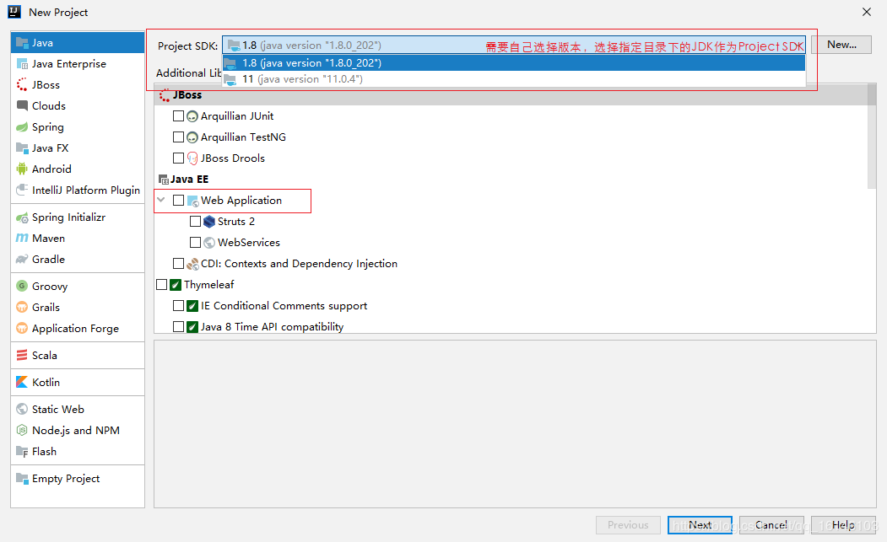Check IE Conditional Comments support checkbox
The height and width of the screenshot is (542, 887).
pos(178,306)
